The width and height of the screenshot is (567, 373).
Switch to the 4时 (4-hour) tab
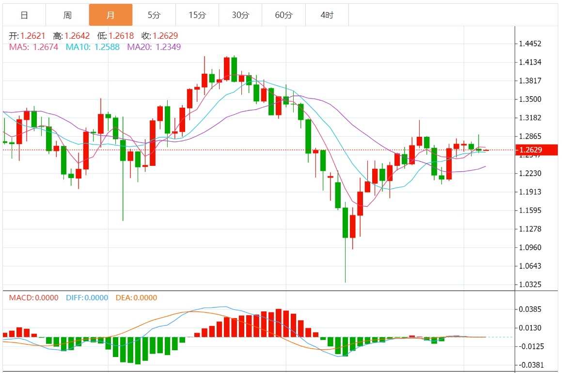click(327, 15)
